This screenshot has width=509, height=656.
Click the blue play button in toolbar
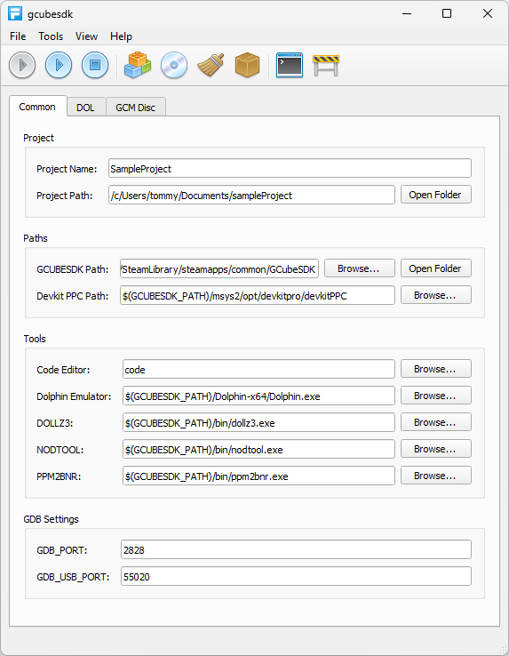(x=59, y=65)
